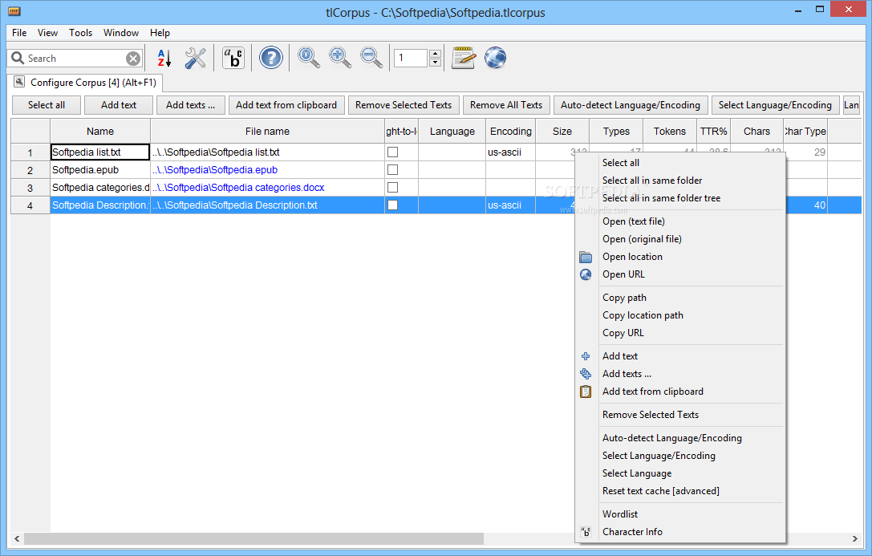872x556 pixels.
Task: Click 'Add text from clipboard' button
Action: point(286,105)
